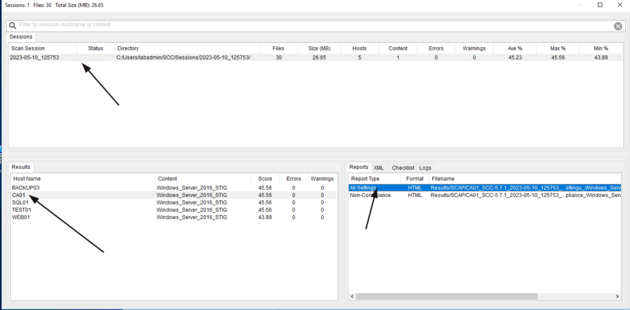Image resolution: width=630 pixels, height=310 pixels.
Task: Sort sessions by Status column header
Action: [95, 48]
